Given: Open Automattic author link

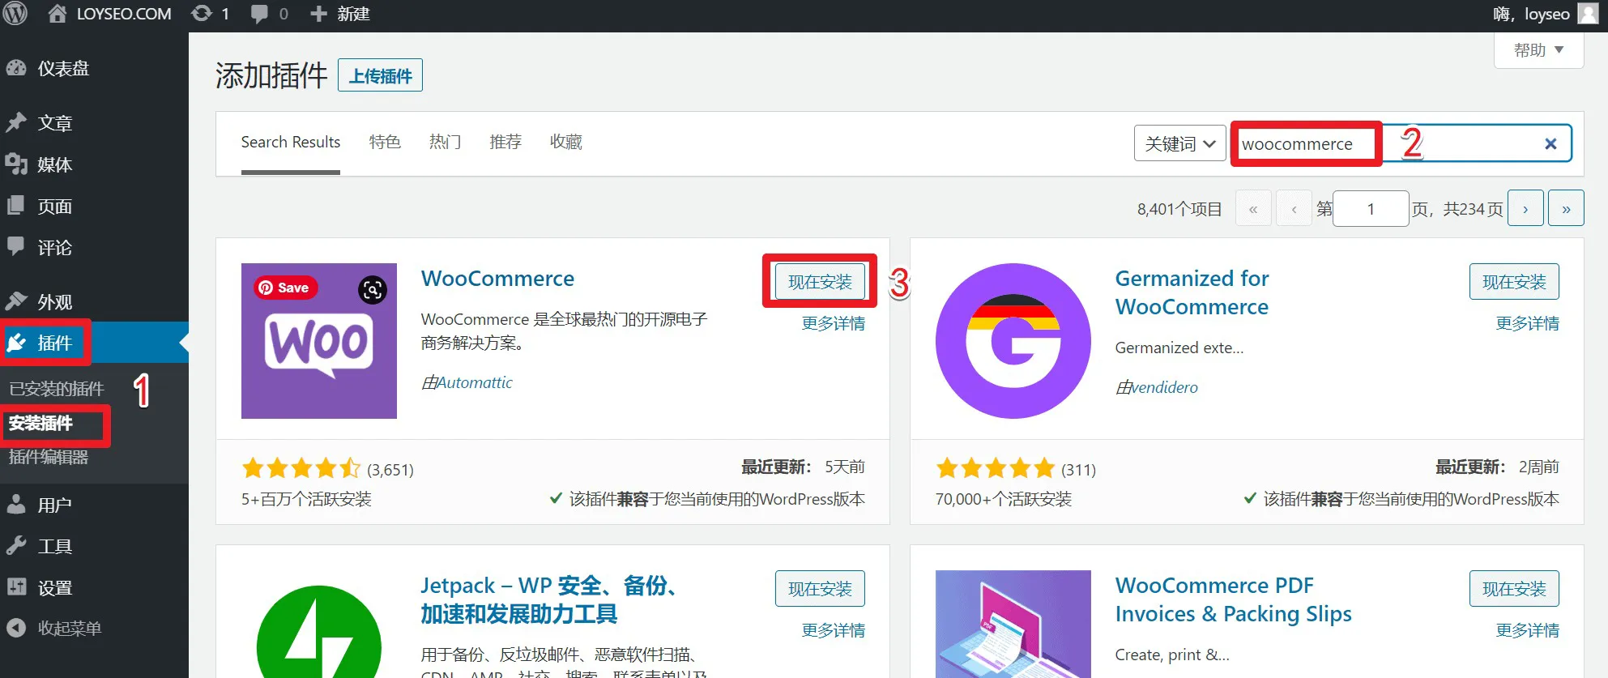Looking at the screenshot, I should tap(475, 382).
